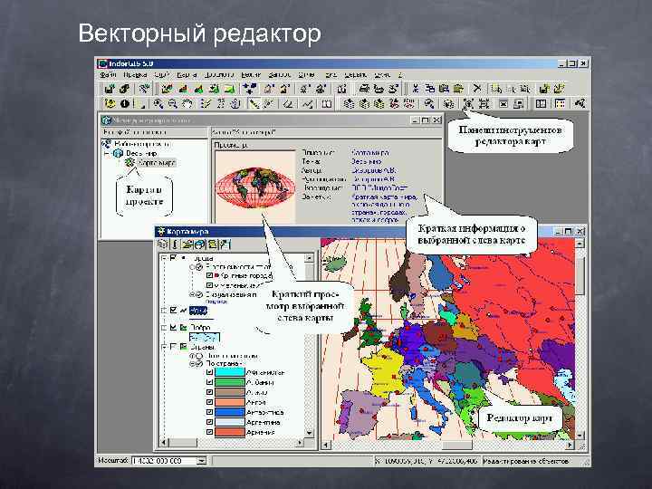Image resolution: width=652 pixels, height=489 pixels.
Task: Open the Правка menu
Action: 135,75
